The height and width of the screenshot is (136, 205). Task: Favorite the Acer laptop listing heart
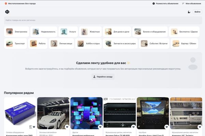(167, 127)
